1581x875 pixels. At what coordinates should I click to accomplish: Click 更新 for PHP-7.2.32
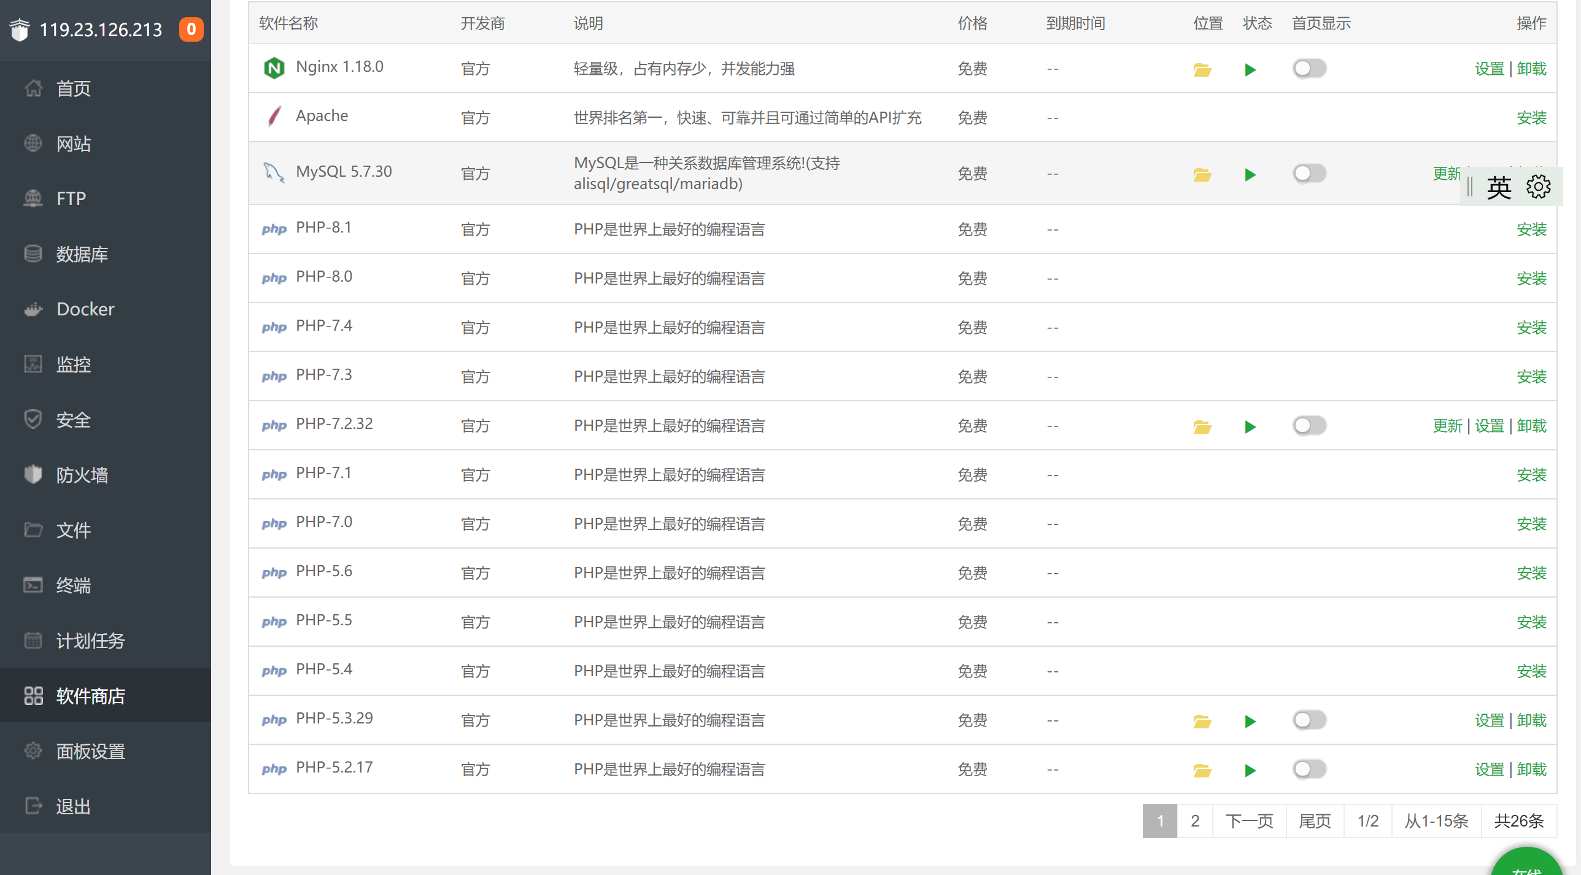click(x=1447, y=426)
